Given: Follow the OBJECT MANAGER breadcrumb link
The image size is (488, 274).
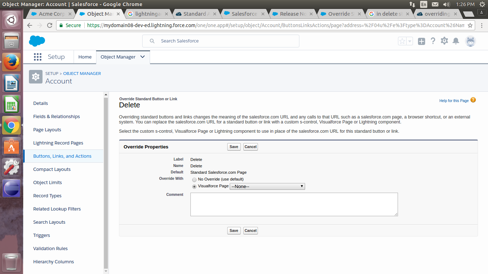Looking at the screenshot, I should pos(82,73).
